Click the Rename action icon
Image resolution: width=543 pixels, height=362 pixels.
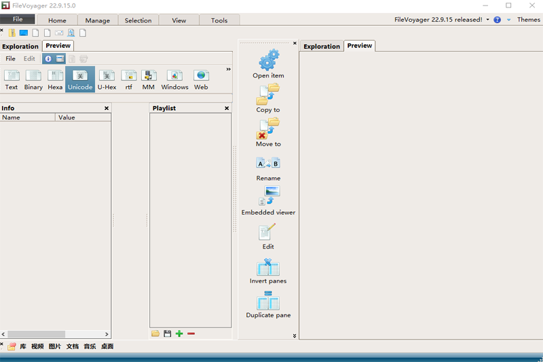[268, 163]
